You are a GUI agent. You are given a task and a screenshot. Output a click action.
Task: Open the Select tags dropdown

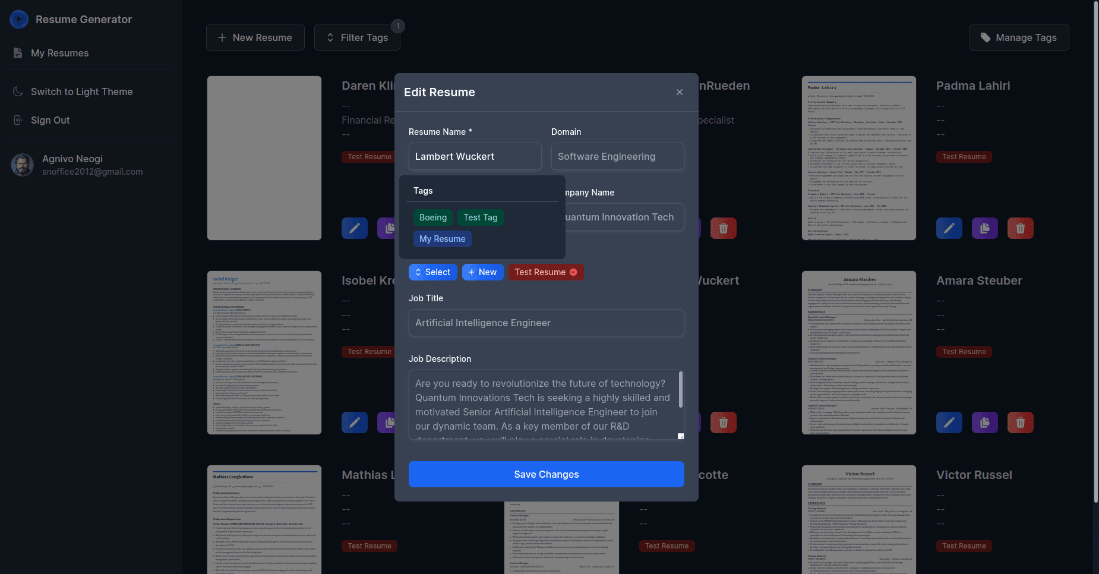coord(433,272)
